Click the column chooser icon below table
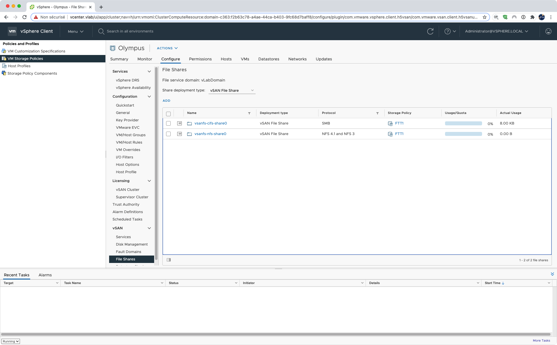557x345 pixels. tap(169, 260)
